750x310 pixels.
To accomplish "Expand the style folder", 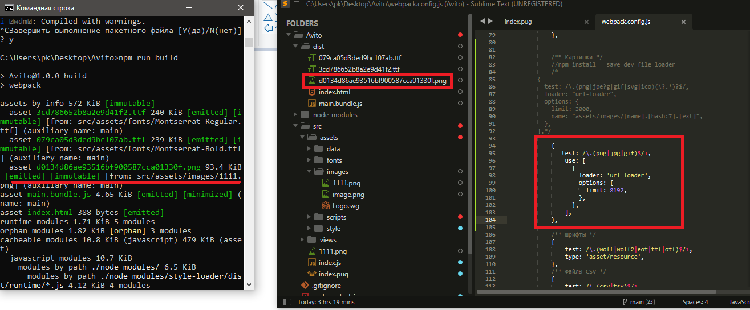I will (310, 229).
